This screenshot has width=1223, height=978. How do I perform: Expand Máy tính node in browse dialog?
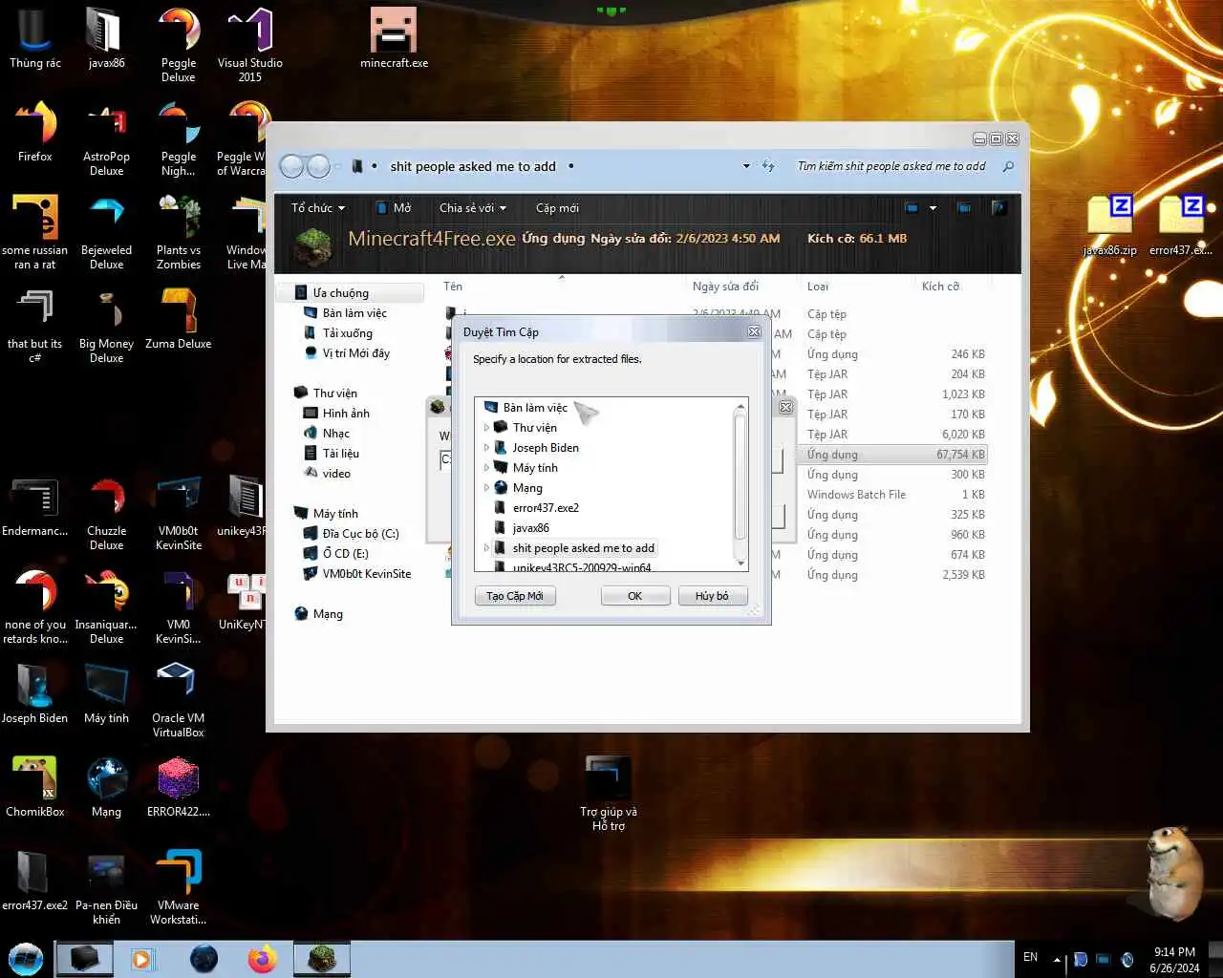click(486, 468)
